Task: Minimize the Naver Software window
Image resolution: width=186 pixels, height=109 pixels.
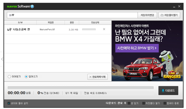Action: click(x=174, y=7)
